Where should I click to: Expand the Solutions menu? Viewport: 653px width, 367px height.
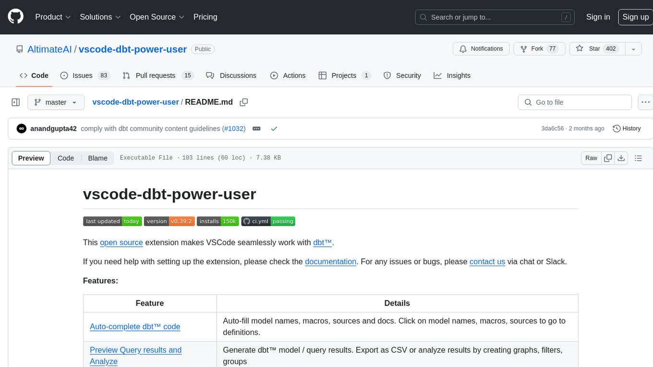point(100,17)
